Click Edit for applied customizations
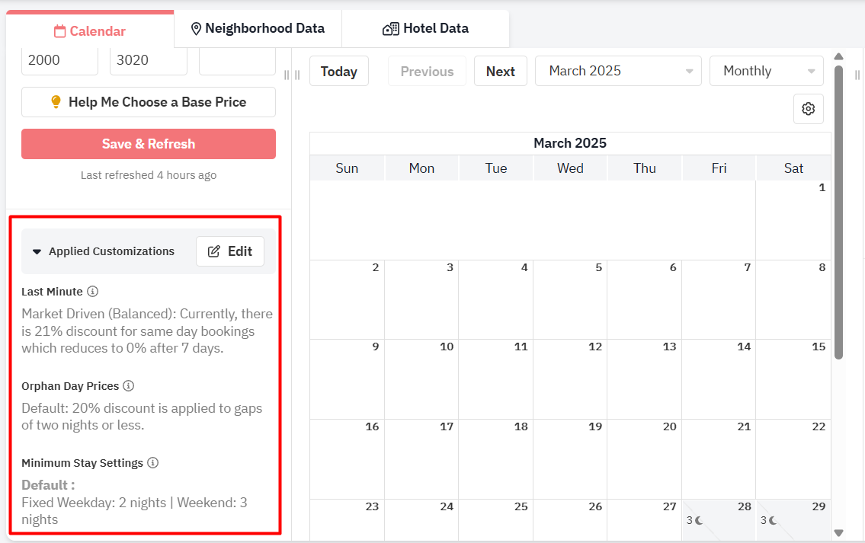The image size is (865, 543). [x=230, y=251]
